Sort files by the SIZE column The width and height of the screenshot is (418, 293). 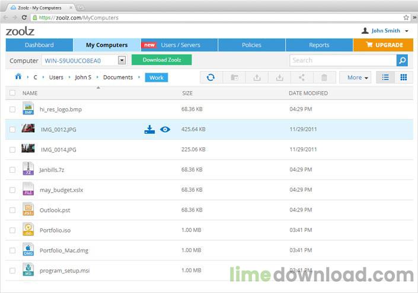(x=187, y=93)
